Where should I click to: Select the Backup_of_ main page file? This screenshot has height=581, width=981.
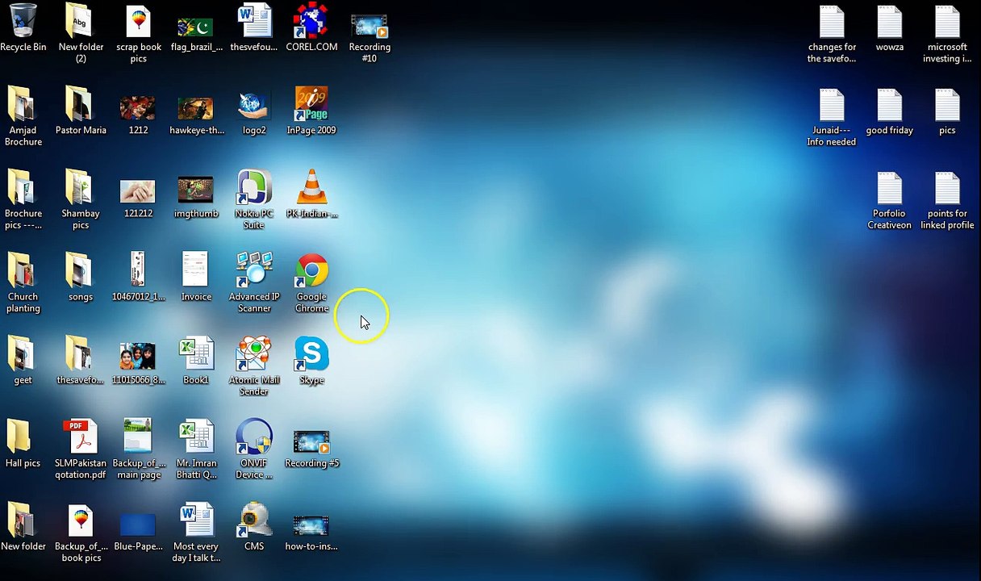coord(138,437)
